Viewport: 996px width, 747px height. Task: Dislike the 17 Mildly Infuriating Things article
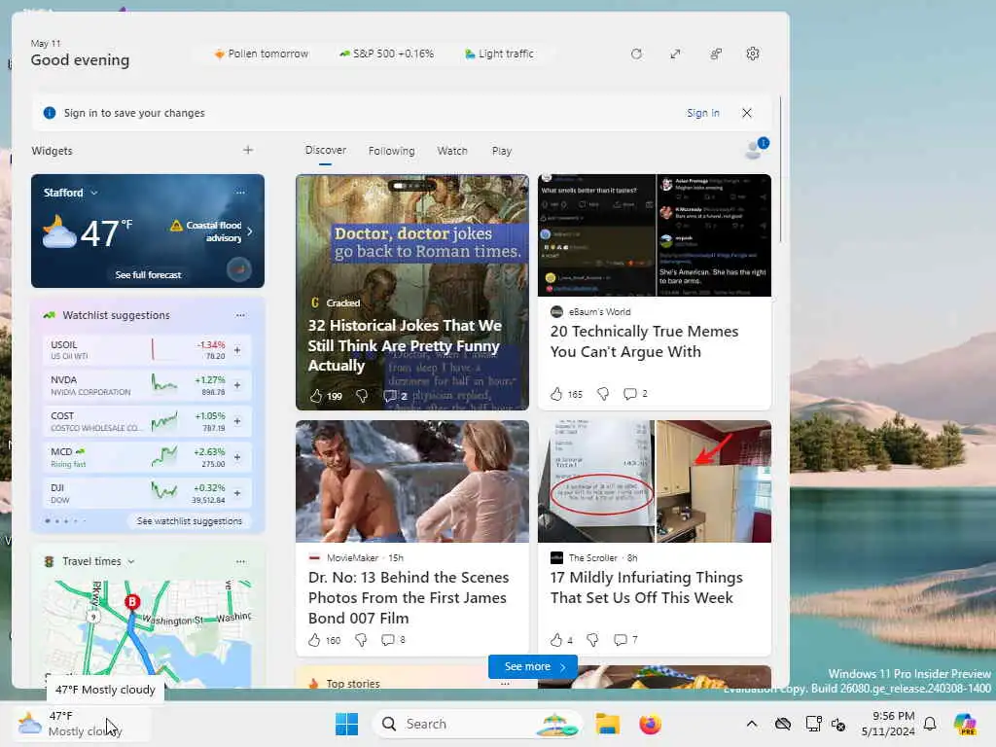592,640
